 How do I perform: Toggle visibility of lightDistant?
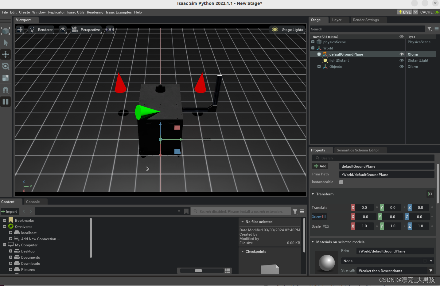tap(401, 60)
